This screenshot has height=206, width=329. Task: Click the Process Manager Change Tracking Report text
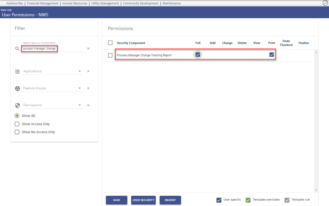coord(144,55)
